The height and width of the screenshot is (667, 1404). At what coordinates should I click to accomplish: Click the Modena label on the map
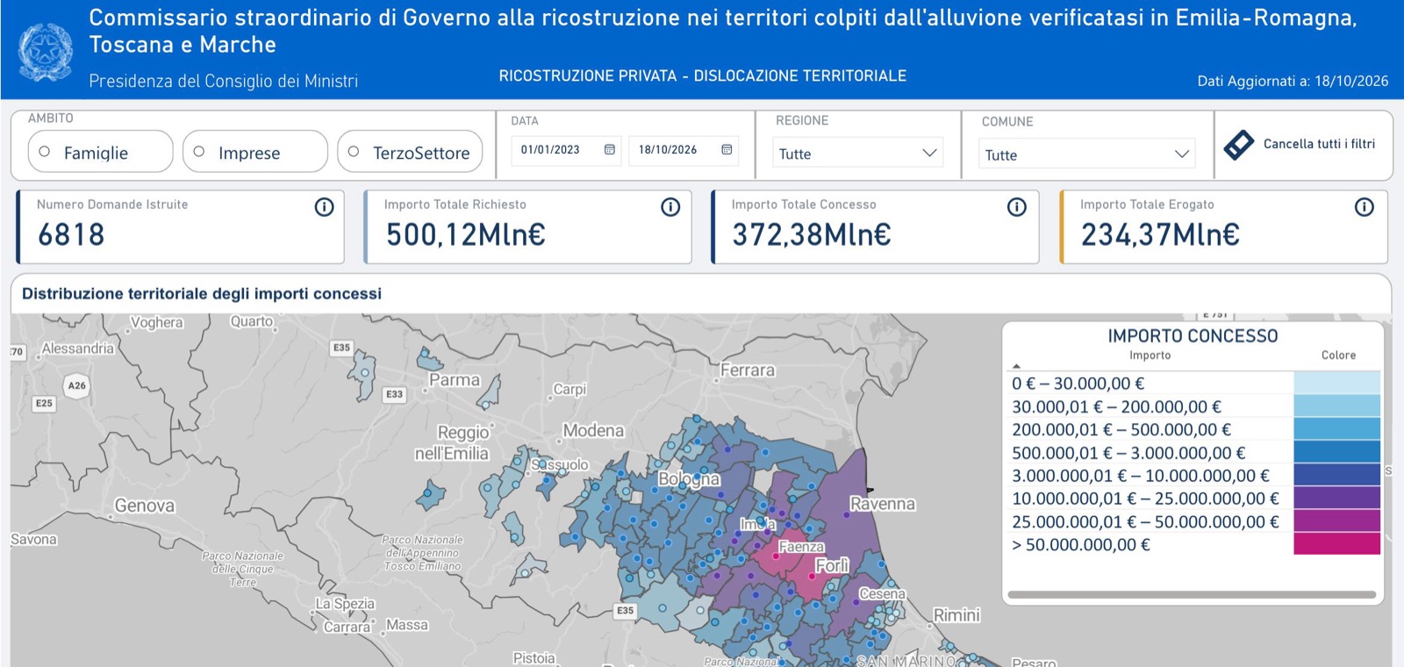(x=593, y=431)
